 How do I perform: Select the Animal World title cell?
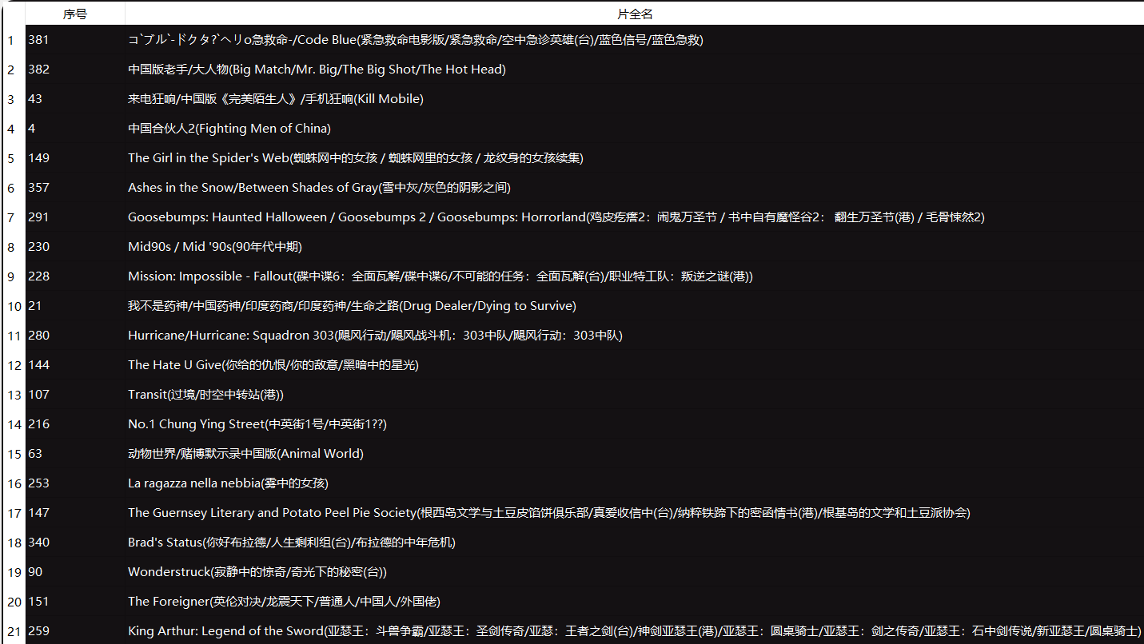coord(635,454)
